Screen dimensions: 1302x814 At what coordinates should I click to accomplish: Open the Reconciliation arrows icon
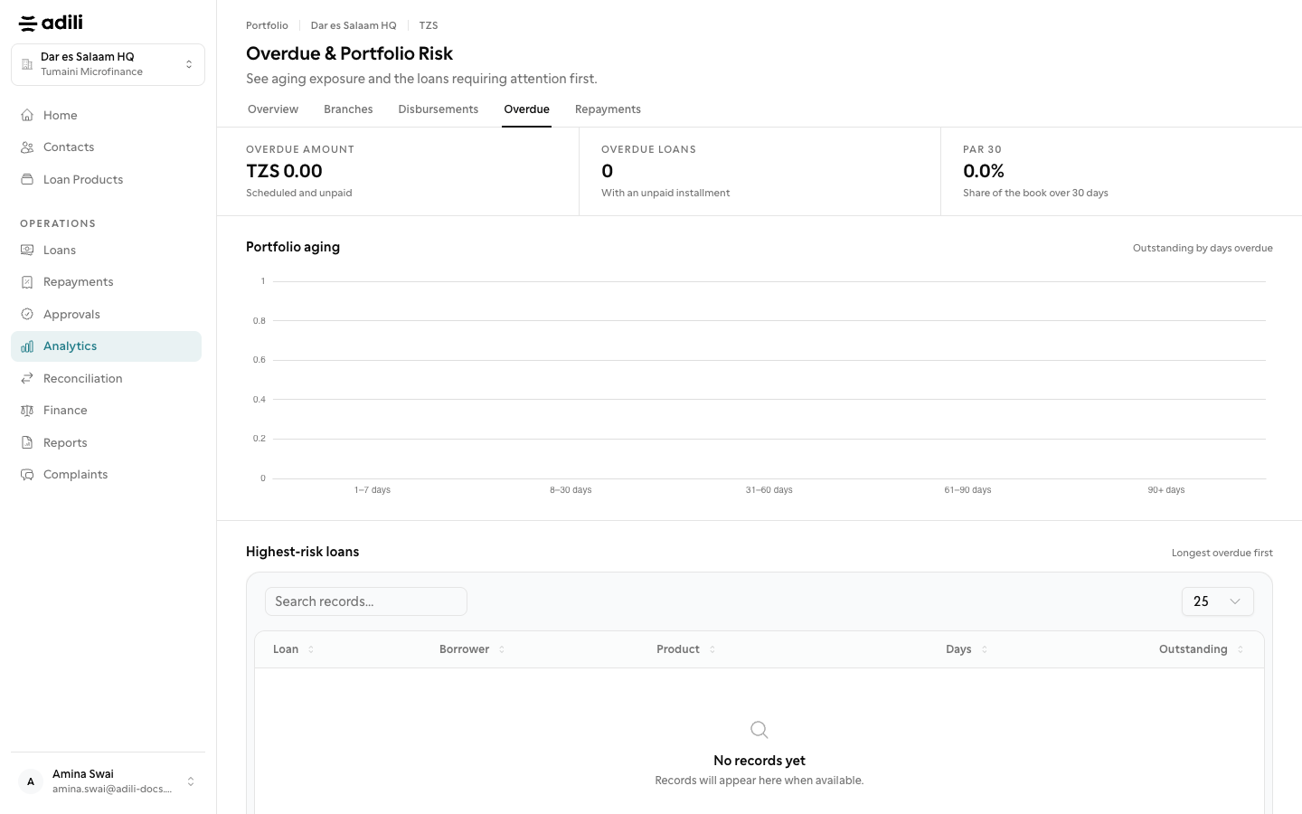pyautogui.click(x=27, y=378)
